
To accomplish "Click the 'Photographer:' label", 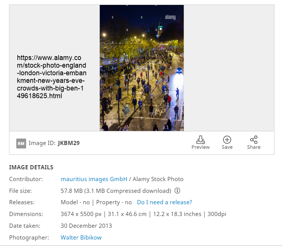I will pos(29,238).
